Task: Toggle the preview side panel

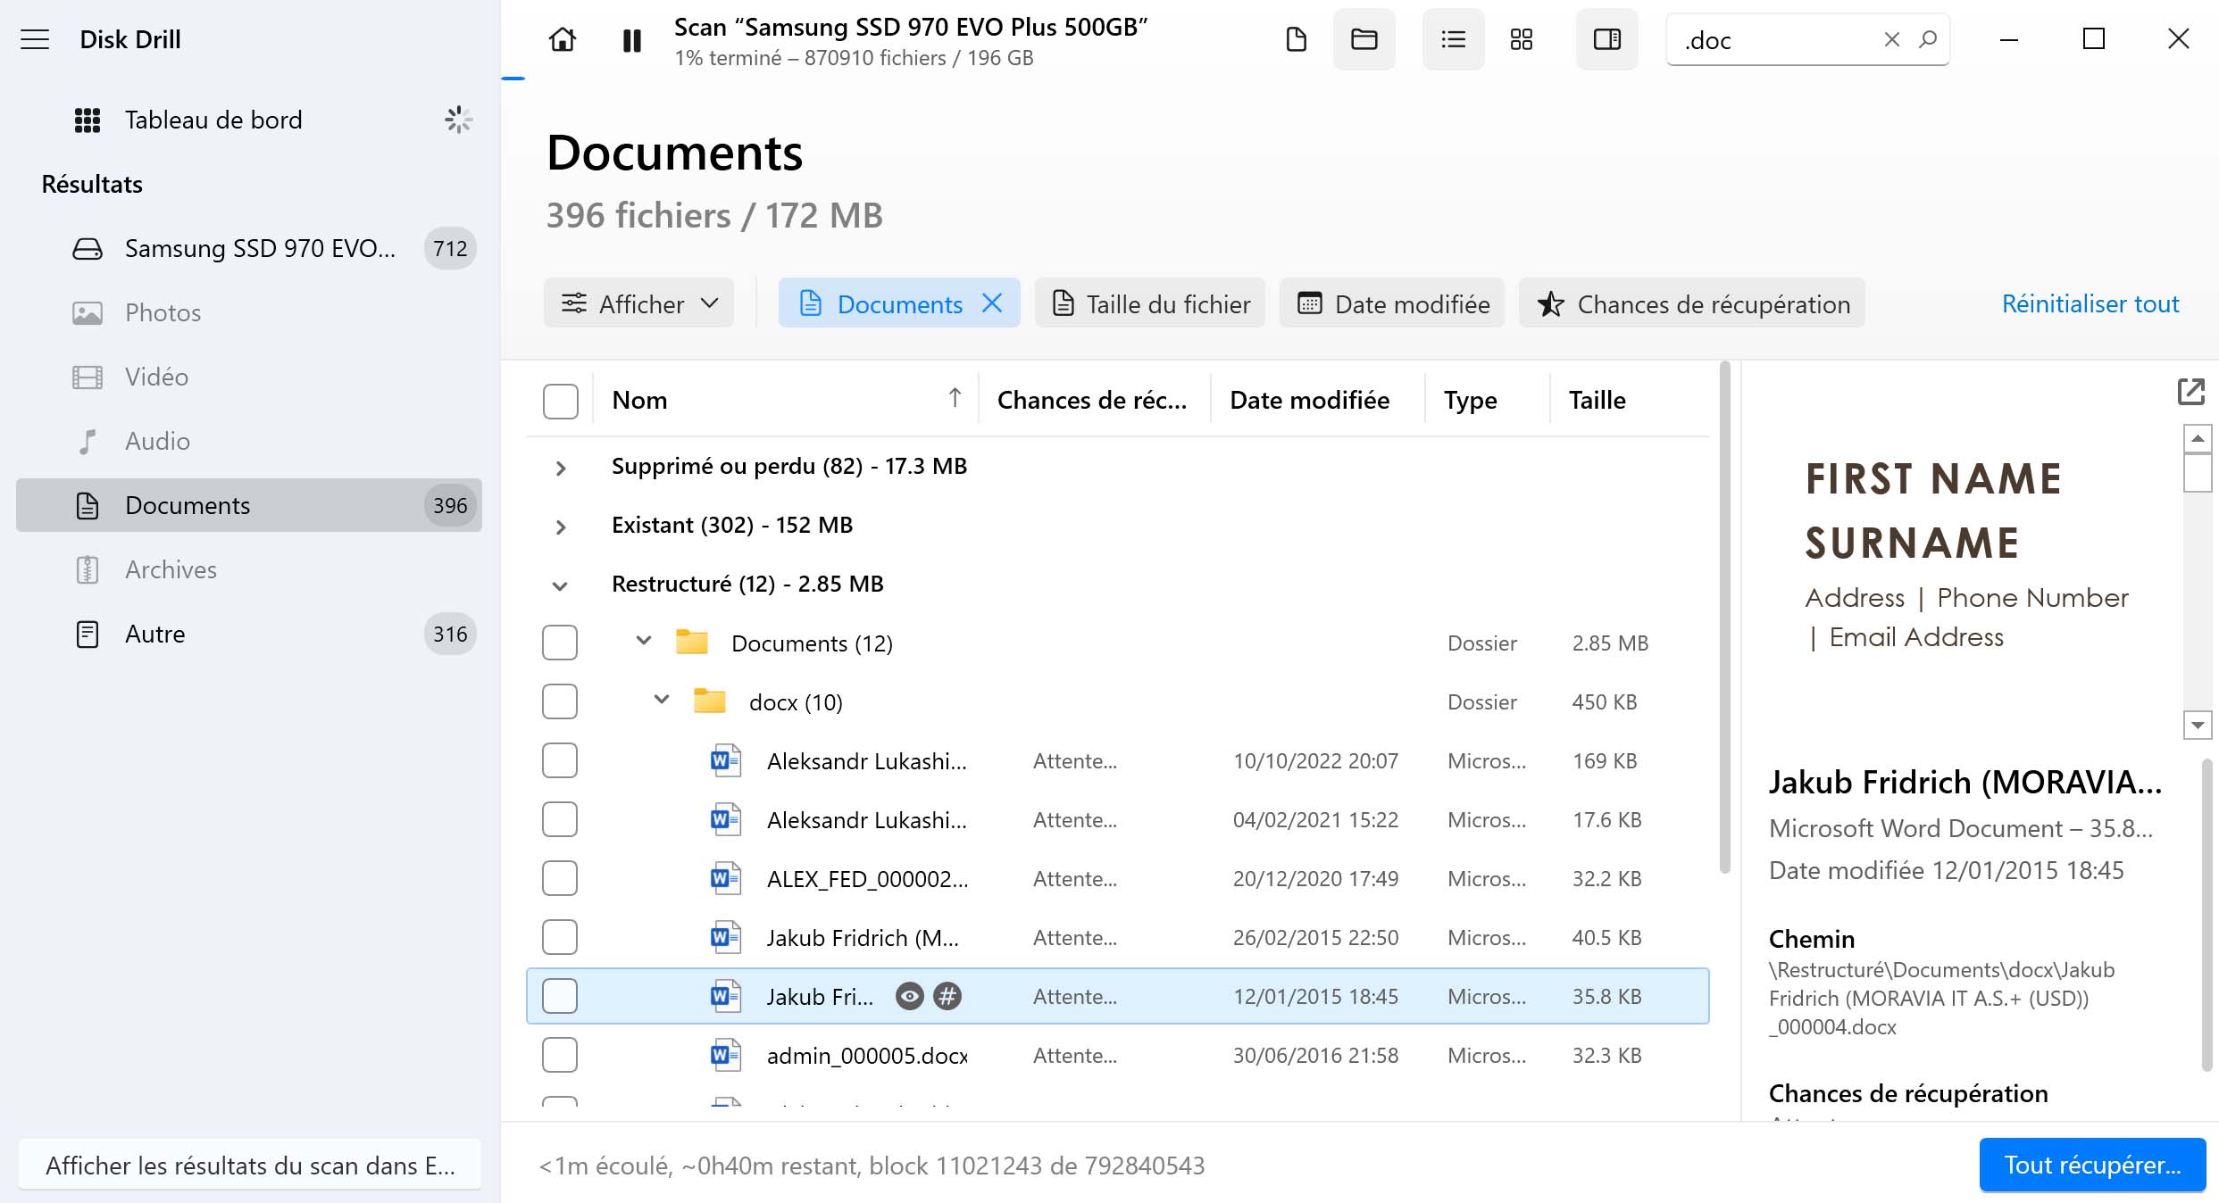Action: (1606, 39)
